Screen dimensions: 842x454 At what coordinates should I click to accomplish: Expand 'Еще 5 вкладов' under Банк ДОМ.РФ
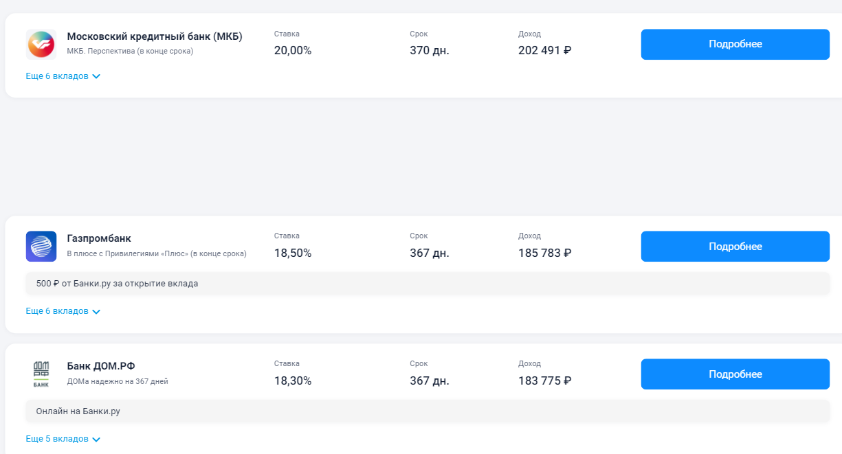point(63,439)
